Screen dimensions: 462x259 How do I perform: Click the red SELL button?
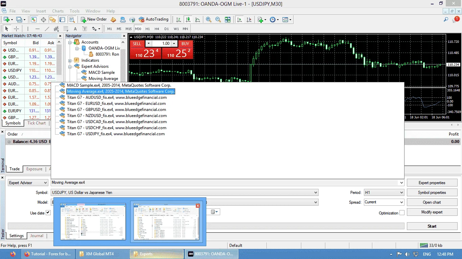click(x=137, y=44)
